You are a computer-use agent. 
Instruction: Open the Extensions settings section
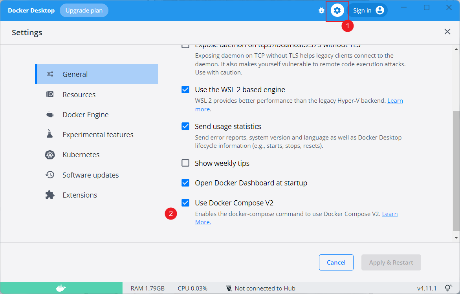pyautogui.click(x=97, y=195)
